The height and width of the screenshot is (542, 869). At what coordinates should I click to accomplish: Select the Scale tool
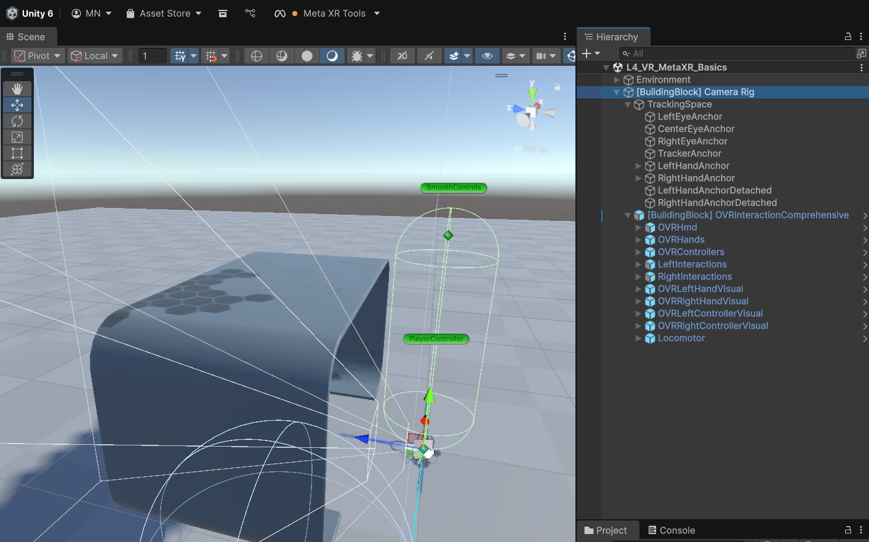click(x=17, y=137)
